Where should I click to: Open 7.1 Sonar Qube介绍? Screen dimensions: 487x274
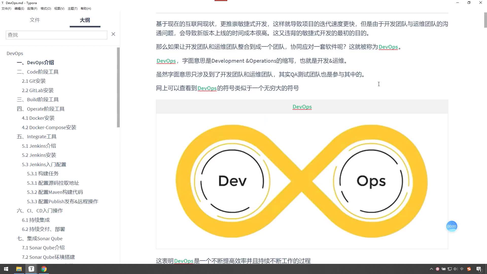(x=43, y=248)
